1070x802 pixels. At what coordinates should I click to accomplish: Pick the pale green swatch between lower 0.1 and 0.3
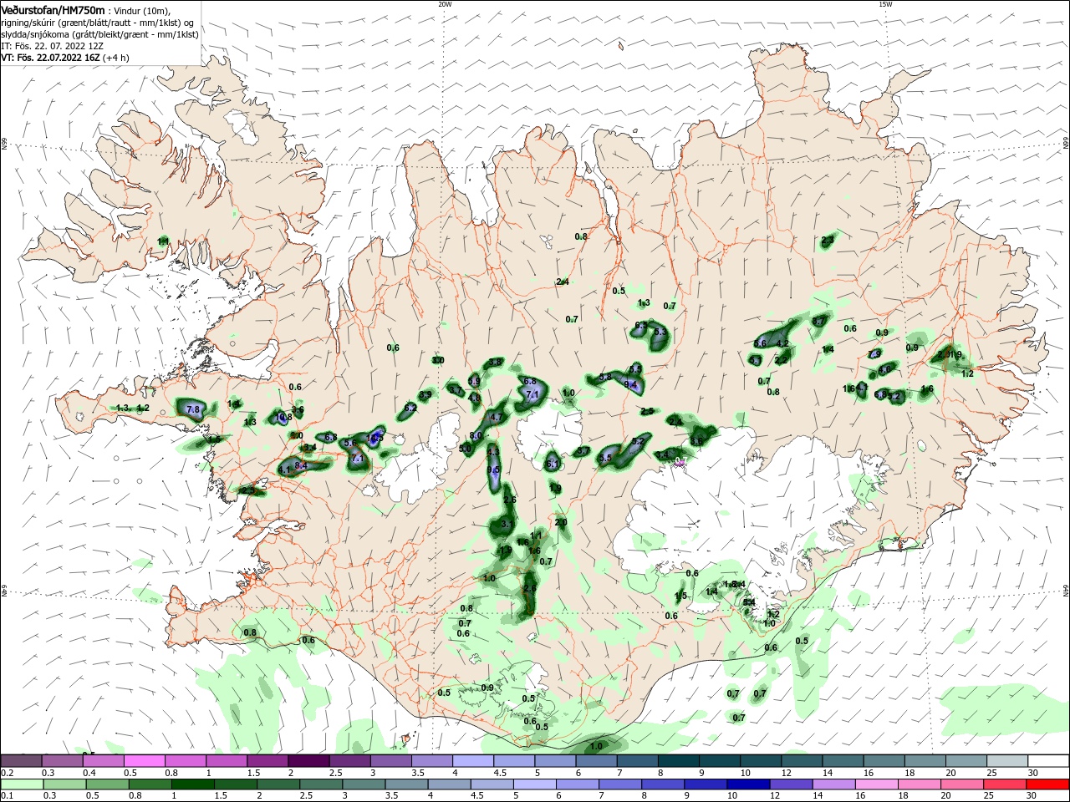(22, 784)
